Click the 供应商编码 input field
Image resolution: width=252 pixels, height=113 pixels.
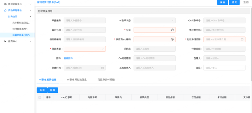pos(85,39)
